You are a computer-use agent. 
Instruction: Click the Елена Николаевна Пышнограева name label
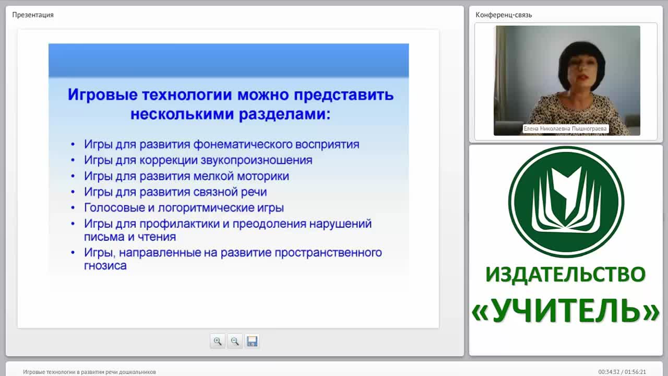(566, 128)
